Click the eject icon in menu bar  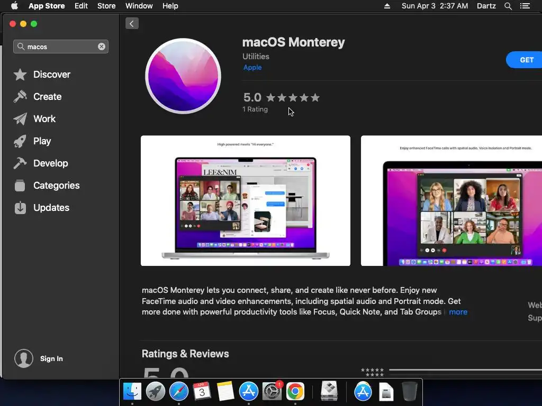click(x=387, y=6)
